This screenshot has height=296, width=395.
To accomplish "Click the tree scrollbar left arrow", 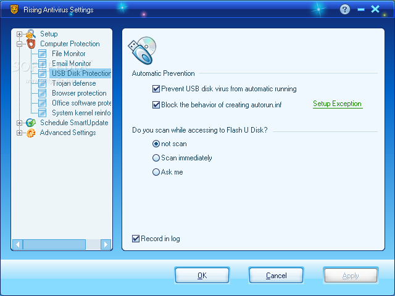I will coord(18,244).
